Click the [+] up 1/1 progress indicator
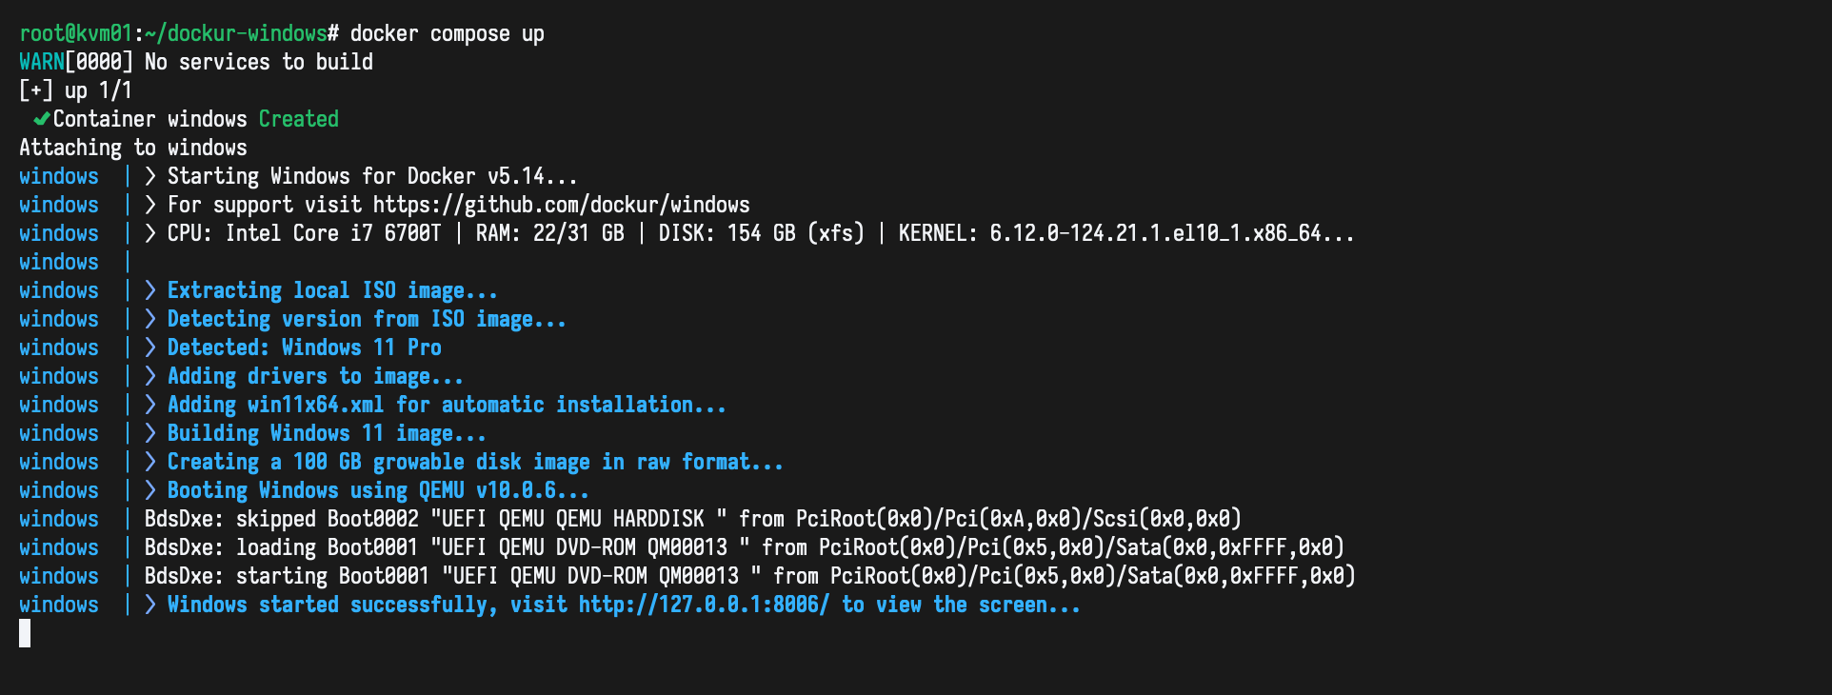Image resolution: width=1832 pixels, height=695 pixels. tap(75, 90)
